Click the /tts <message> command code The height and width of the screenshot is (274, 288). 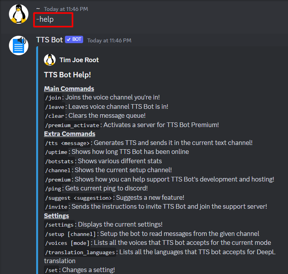tap(67, 143)
